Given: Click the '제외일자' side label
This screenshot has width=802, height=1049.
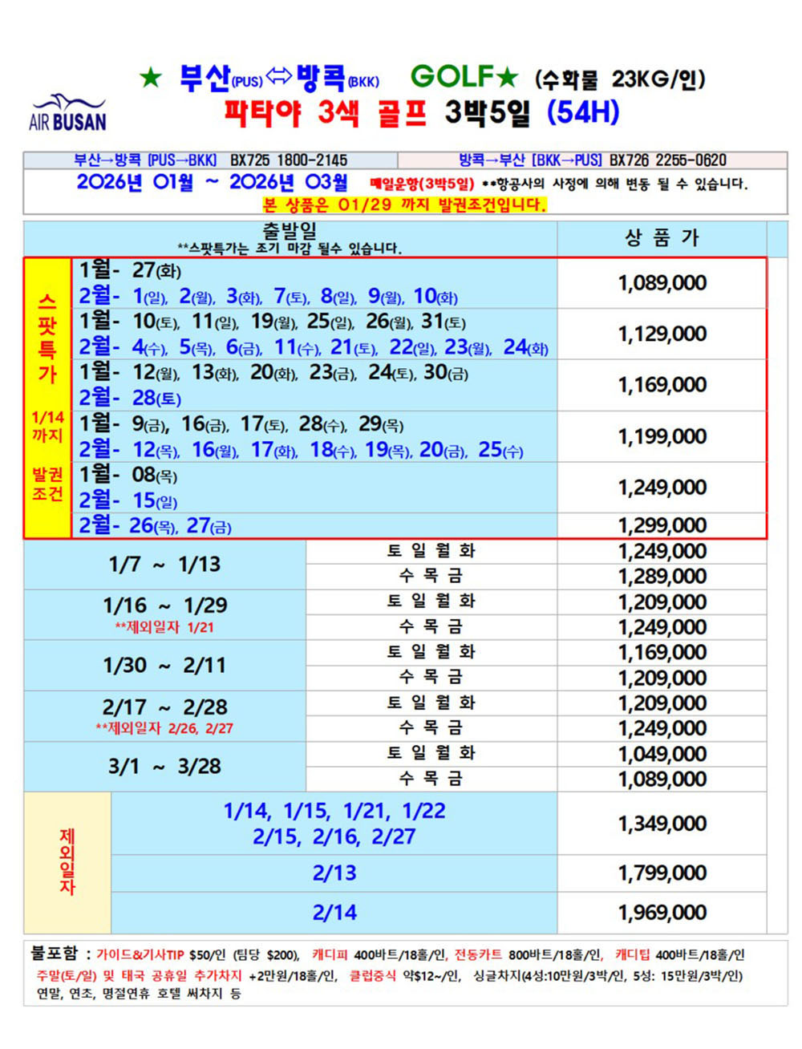Looking at the screenshot, I should coord(67,863).
